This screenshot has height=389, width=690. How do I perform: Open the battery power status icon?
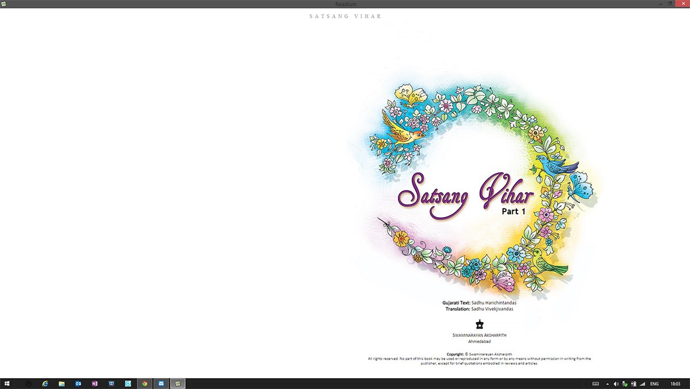pos(633,383)
